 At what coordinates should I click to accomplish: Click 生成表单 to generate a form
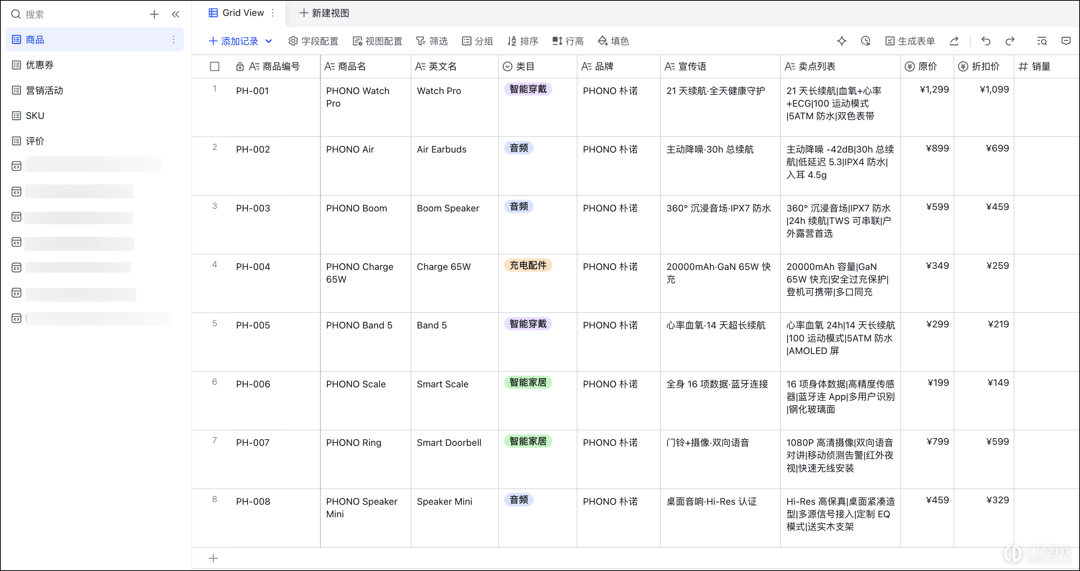tap(910, 41)
